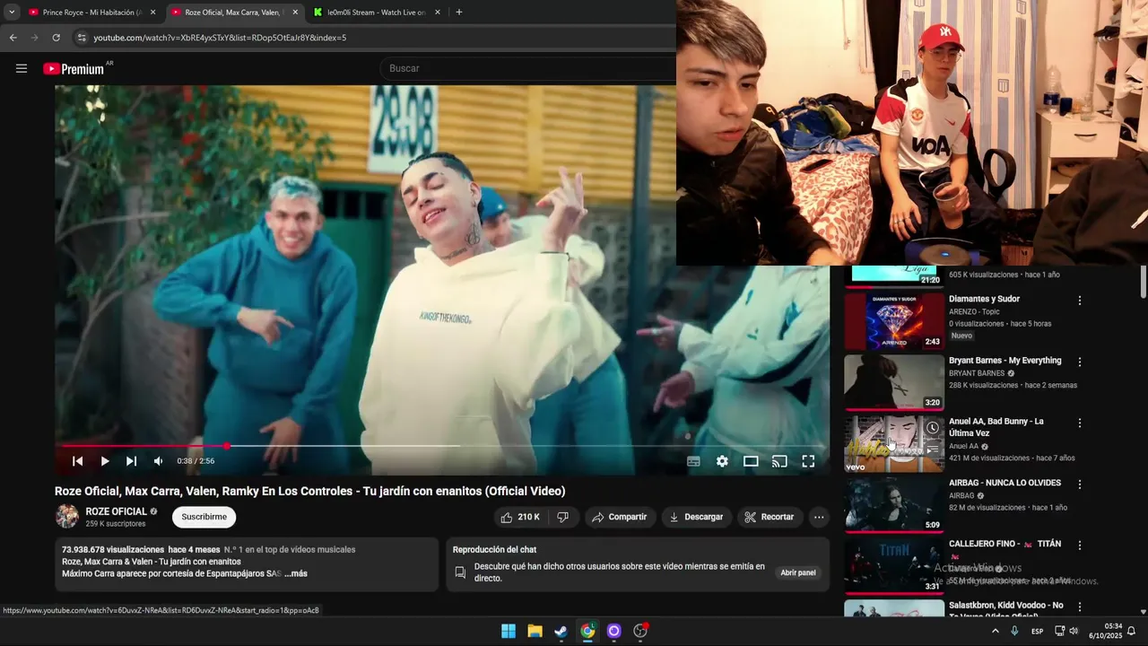The image size is (1148, 646).
Task: Open the tab search dropdown arrow
Action: point(12,13)
